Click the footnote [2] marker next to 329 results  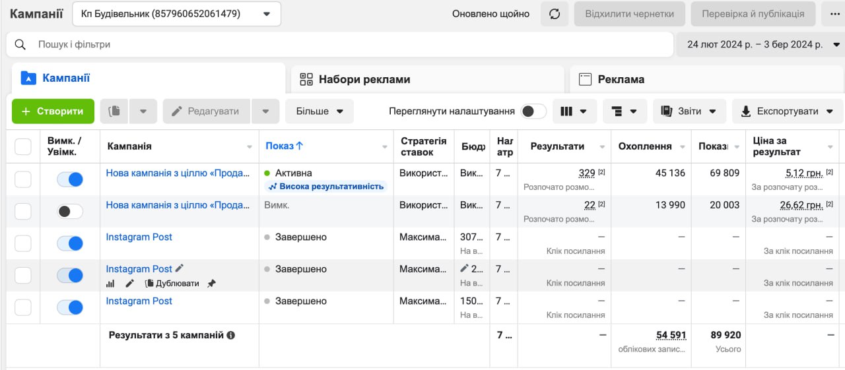pos(601,173)
